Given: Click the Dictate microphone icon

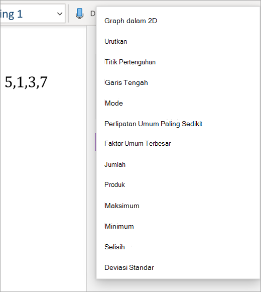Looking at the screenshot, I should pos(79,14).
